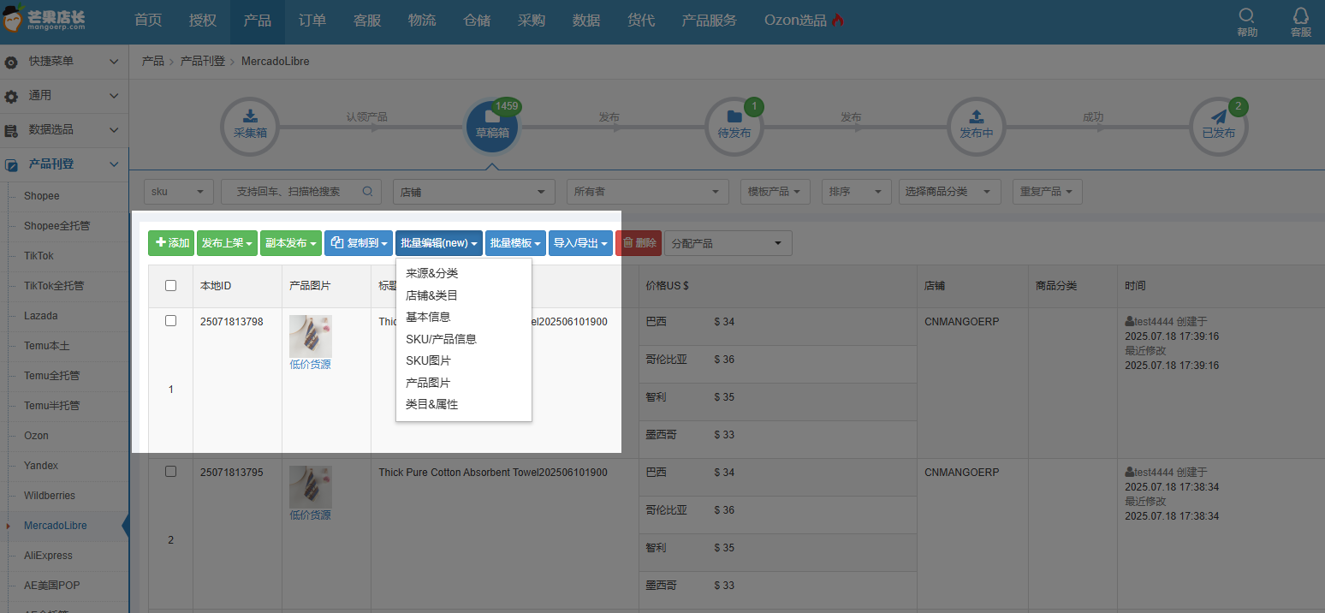Viewport: 1325px width, 613px height.
Task: Click the 批量编辑(new) button
Action: click(439, 243)
